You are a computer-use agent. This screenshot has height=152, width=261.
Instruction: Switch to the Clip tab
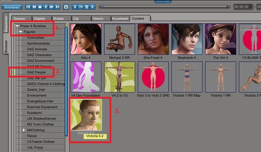81,18
